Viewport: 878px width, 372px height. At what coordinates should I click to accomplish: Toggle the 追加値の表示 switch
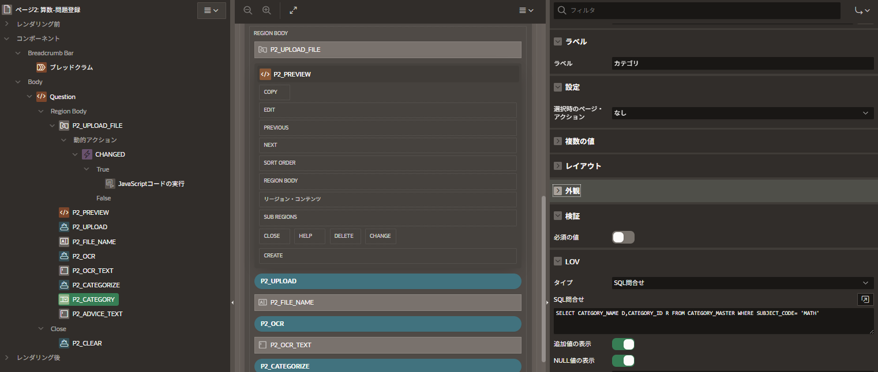pos(623,344)
